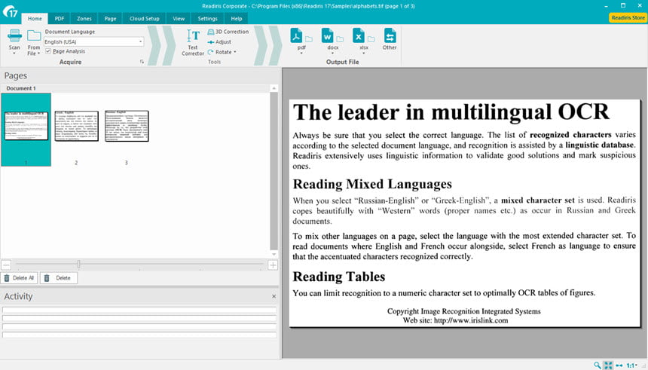Click the Reading Mixed Languages heading
Image resolution: width=648 pixels, height=370 pixels.
[372, 184]
